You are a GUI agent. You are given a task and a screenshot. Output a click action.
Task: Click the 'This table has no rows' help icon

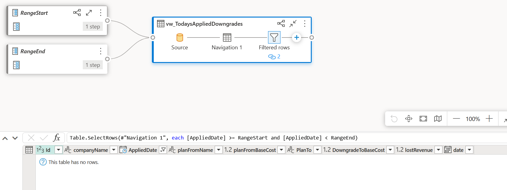coord(43,162)
